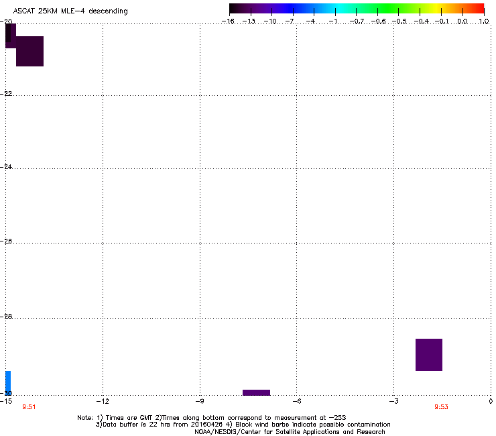Select the blue data cell at bottom left
496x436 pixels.
point(8,383)
